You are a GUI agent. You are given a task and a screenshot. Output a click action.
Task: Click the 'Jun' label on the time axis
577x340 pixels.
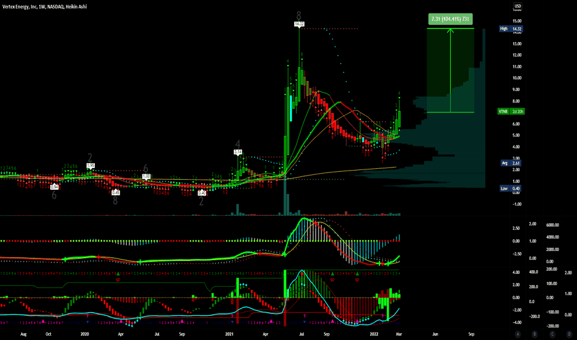(435, 334)
